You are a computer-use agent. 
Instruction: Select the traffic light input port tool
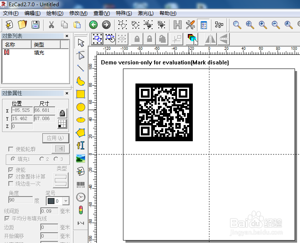(81, 210)
